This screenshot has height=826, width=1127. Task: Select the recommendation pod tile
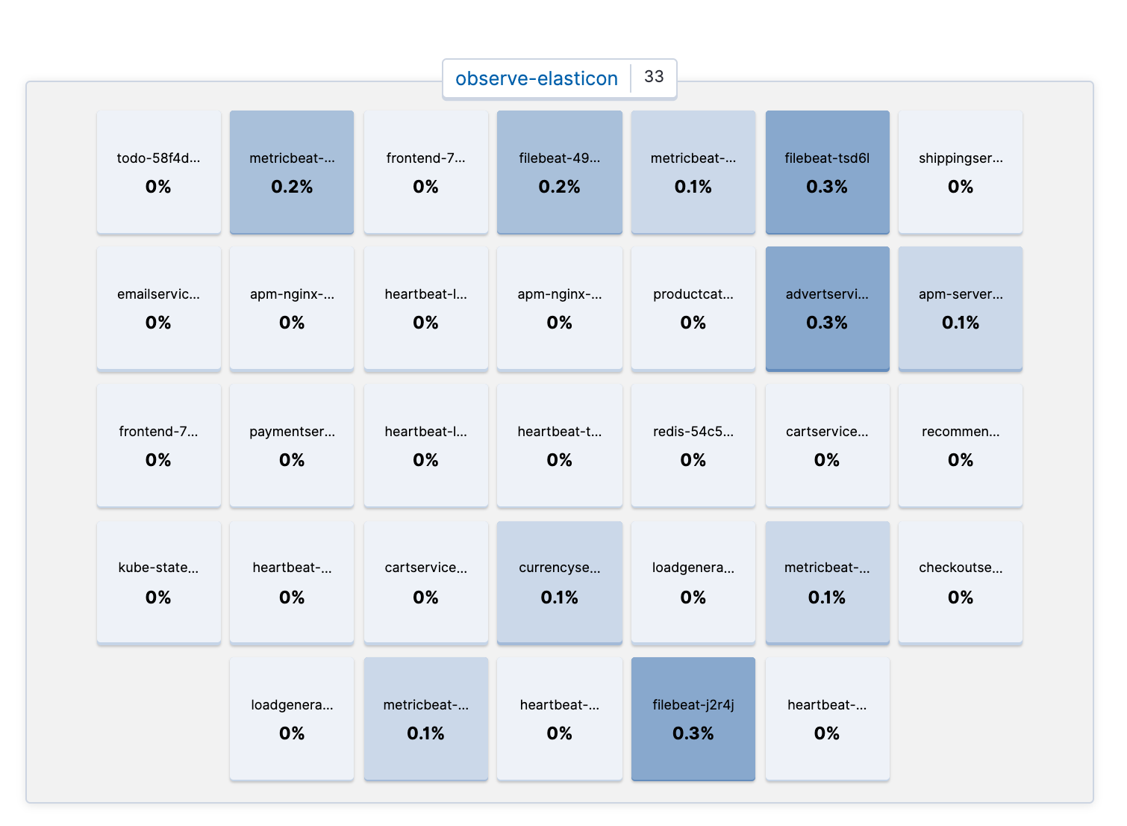(x=961, y=445)
